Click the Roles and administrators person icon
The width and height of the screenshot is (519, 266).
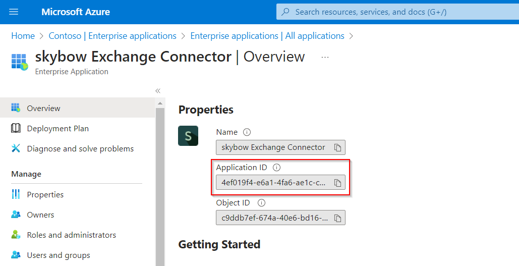click(16, 235)
